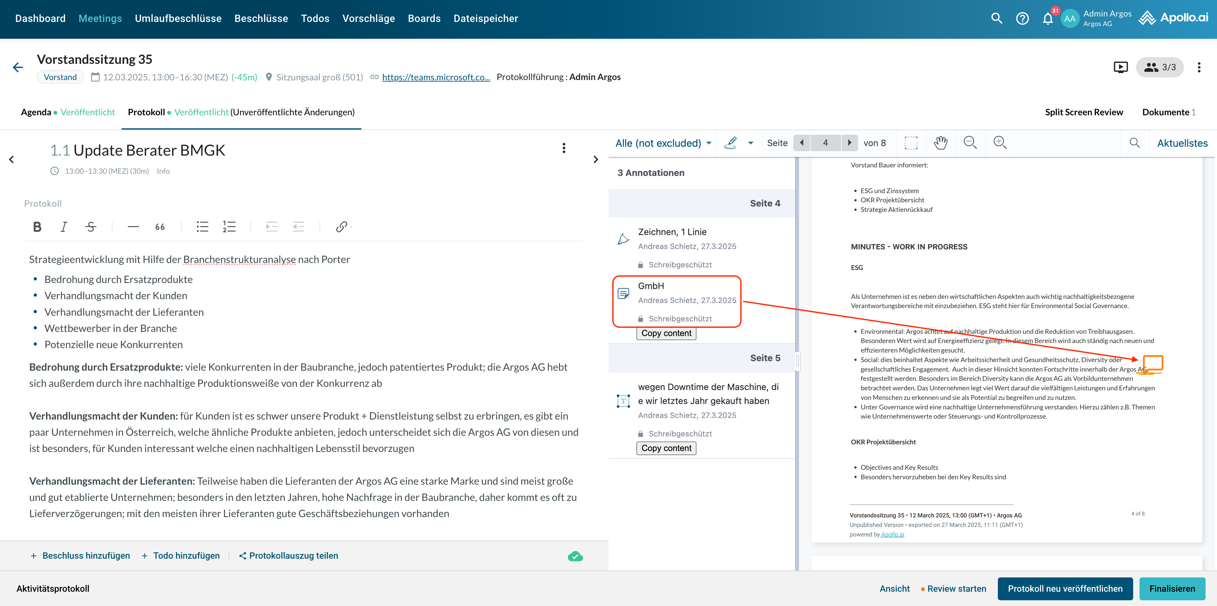Zoom out of the document viewer

(970, 143)
